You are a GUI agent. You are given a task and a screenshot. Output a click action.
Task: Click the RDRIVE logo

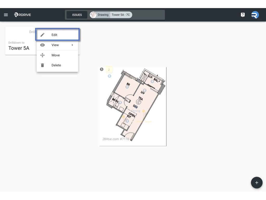pyautogui.click(x=22, y=15)
